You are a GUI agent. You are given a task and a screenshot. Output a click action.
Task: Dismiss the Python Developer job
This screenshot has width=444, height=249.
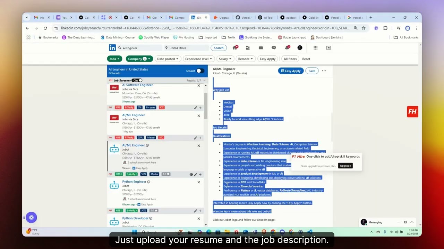[199, 219]
